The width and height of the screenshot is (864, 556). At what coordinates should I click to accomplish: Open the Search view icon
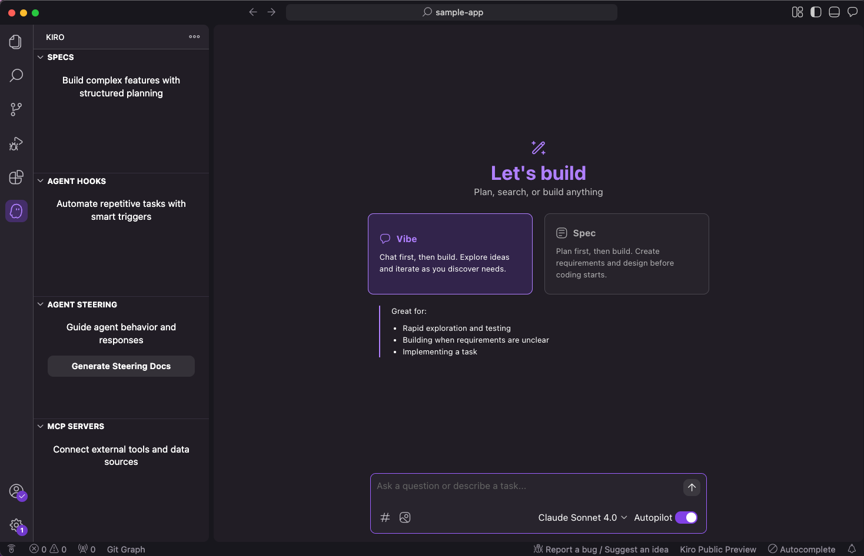click(16, 75)
